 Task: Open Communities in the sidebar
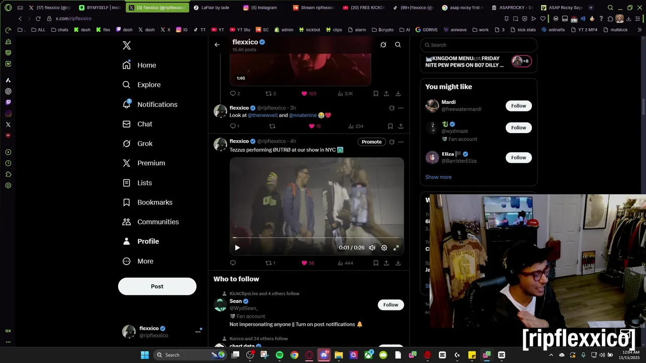pyautogui.click(x=150, y=222)
